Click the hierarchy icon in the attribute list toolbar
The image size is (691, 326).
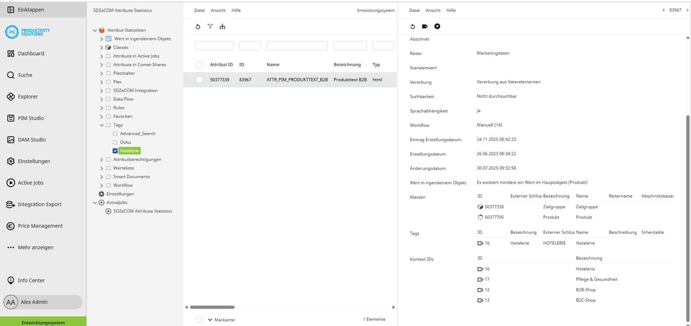pyautogui.click(x=223, y=26)
